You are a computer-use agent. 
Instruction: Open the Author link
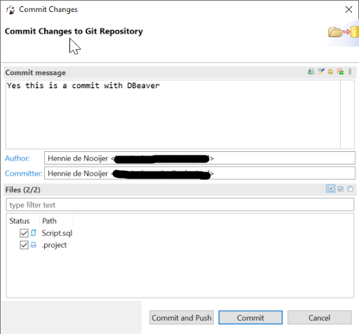pos(18,158)
